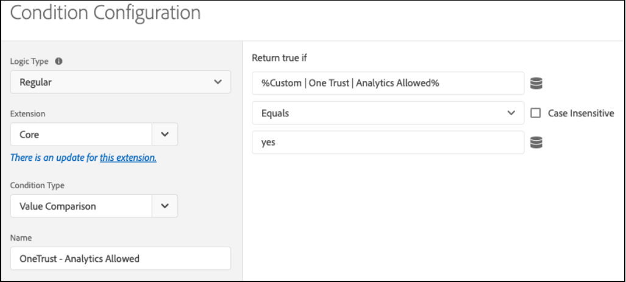Image resolution: width=626 pixels, height=282 pixels.
Task: Click the chevron in the Regular selector
Action: (218, 82)
